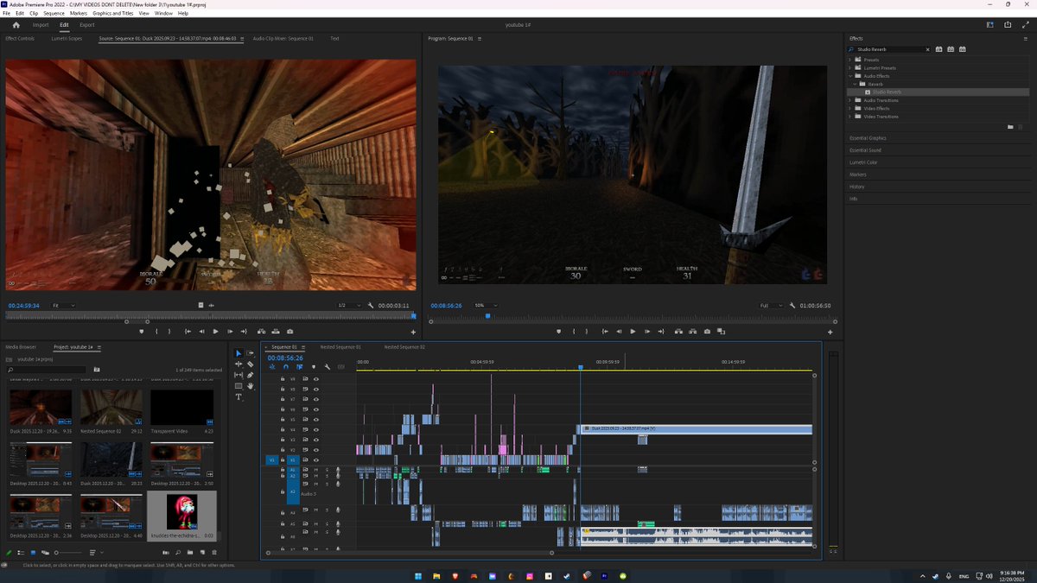Image resolution: width=1037 pixels, height=583 pixels.
Task: Toggle lock on video track V2
Action: [283, 450]
